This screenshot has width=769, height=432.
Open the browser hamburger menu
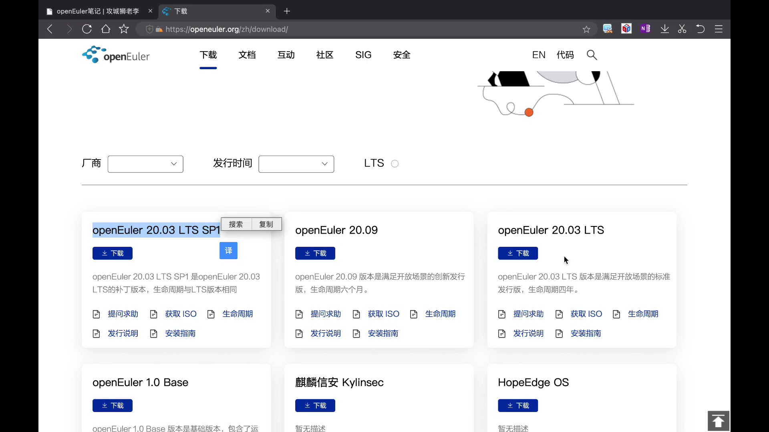[719, 29]
